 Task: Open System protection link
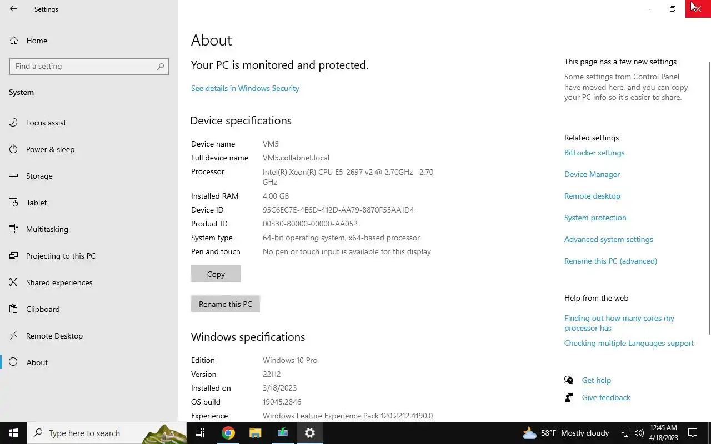point(595,218)
